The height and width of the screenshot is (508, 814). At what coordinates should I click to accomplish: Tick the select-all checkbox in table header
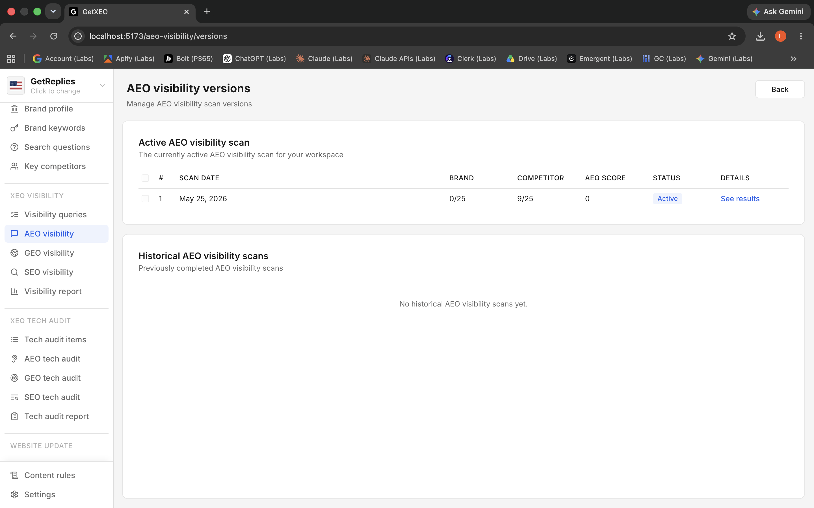(145, 178)
